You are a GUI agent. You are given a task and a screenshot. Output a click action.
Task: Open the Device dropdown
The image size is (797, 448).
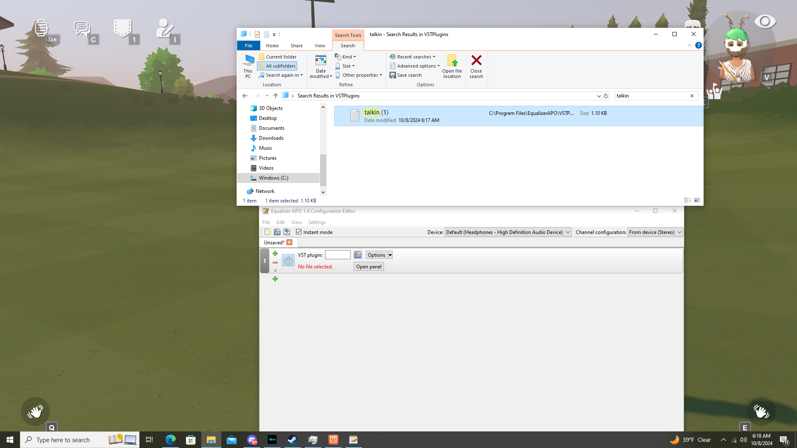click(508, 232)
